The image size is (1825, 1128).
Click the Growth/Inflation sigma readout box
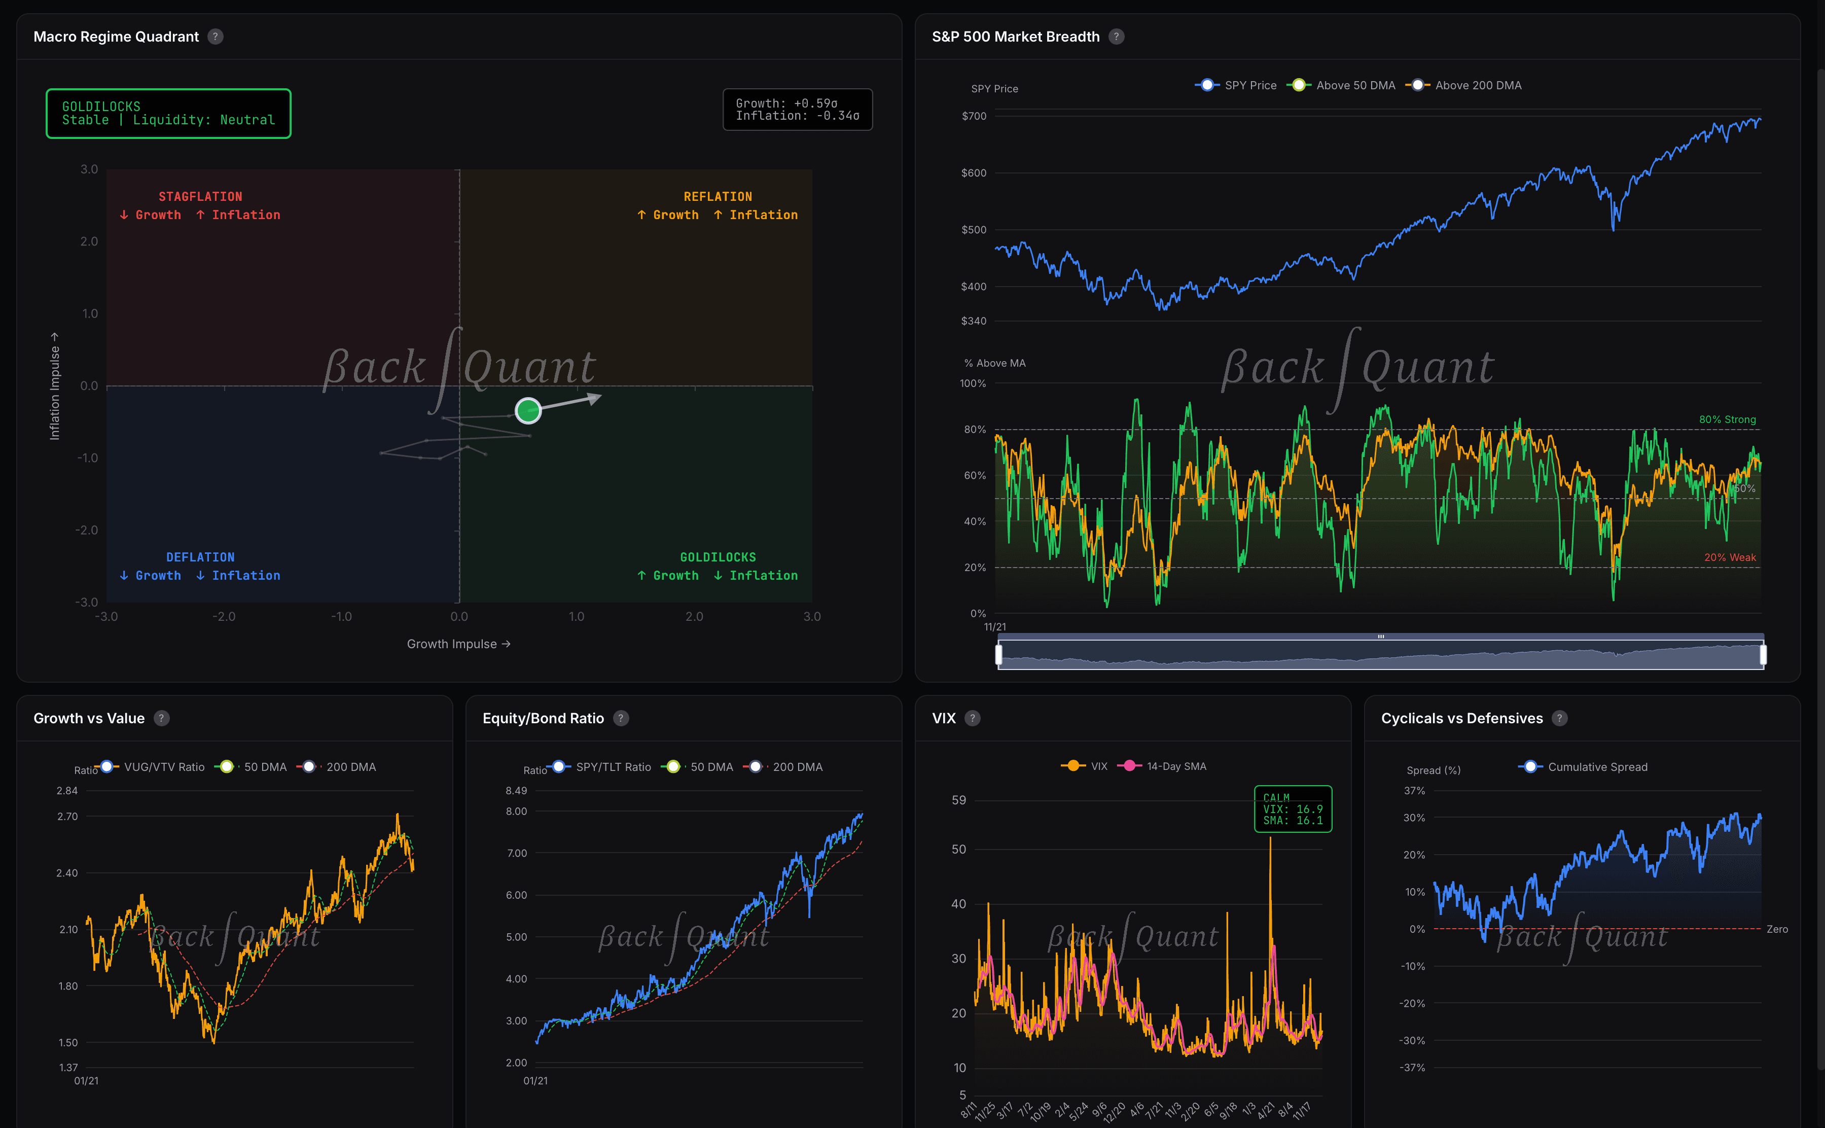point(797,109)
